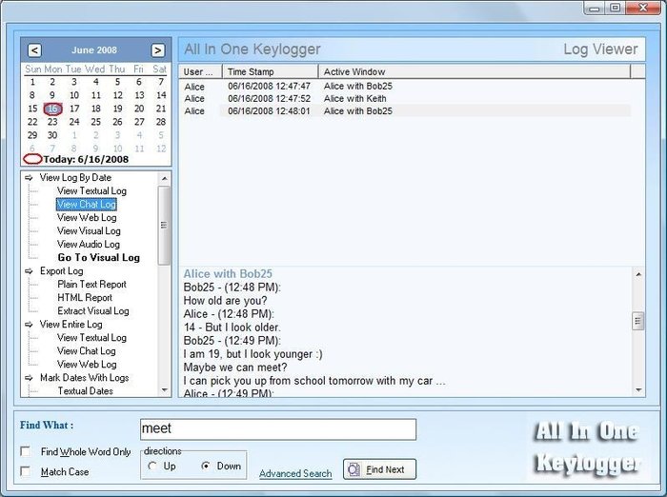Go to next month in calendar
Image resolution: width=667 pixels, height=497 pixels.
click(x=158, y=50)
